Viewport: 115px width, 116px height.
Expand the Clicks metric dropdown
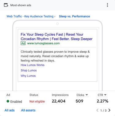(x=82, y=95)
